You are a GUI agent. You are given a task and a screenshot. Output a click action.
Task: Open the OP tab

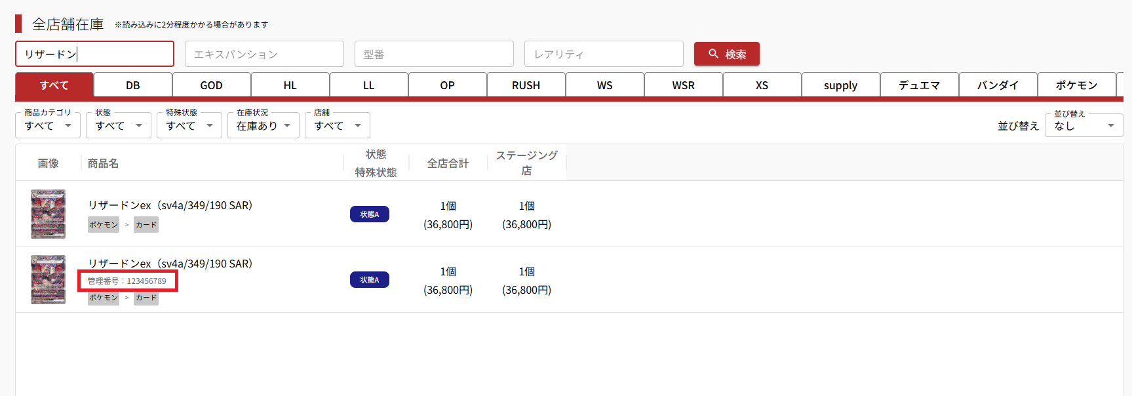[x=448, y=85]
